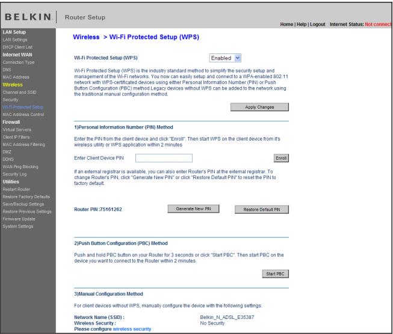Viewport: 393px width, 334px height.
Task: Click Restore Default PIN button
Action: tap(261, 210)
